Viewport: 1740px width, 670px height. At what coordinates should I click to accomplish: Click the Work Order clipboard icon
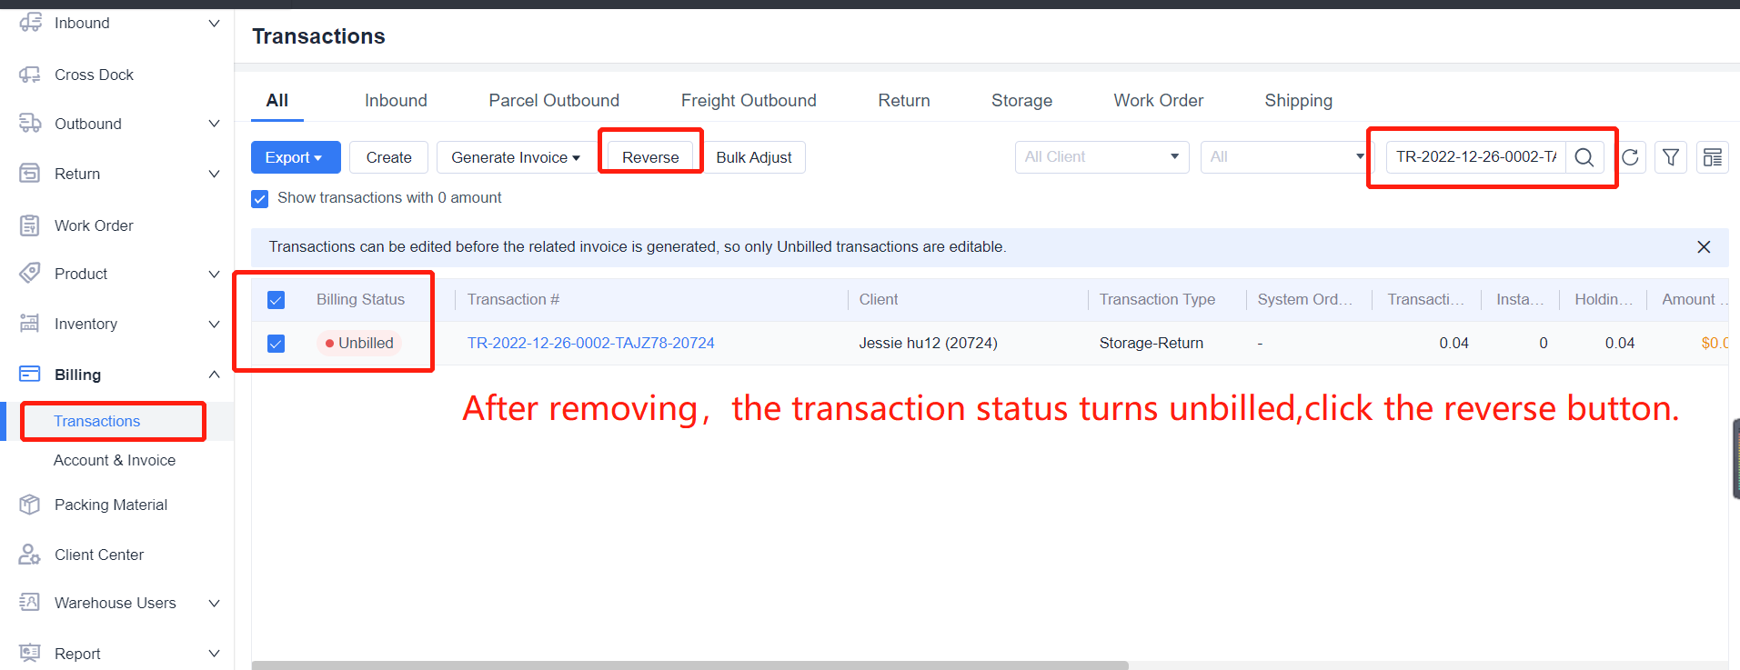[x=30, y=225]
